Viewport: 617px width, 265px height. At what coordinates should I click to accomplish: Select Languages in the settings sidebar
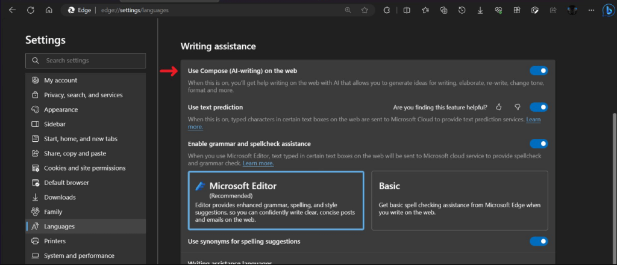(86, 227)
